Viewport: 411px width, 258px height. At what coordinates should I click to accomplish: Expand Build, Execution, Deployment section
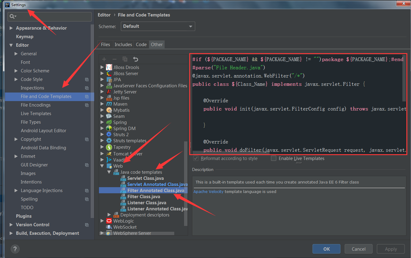[x=11, y=233]
